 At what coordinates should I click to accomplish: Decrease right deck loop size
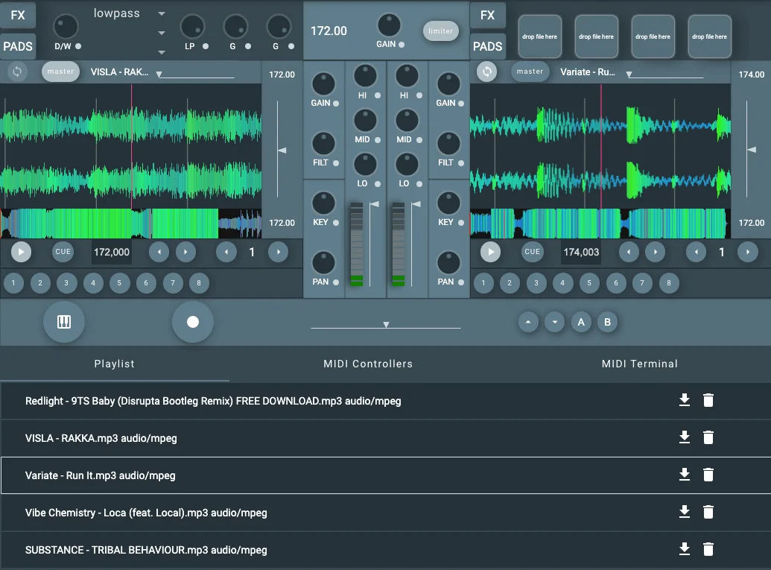pos(696,252)
